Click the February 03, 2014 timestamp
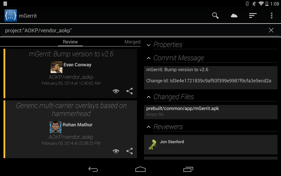 coord(71,143)
